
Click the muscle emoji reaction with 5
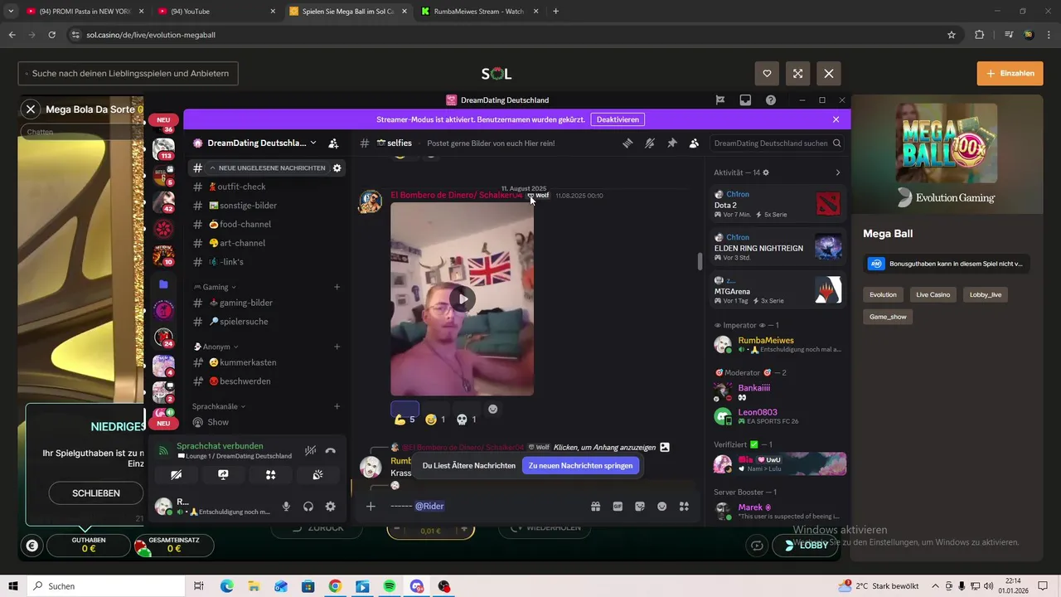pyautogui.click(x=405, y=420)
